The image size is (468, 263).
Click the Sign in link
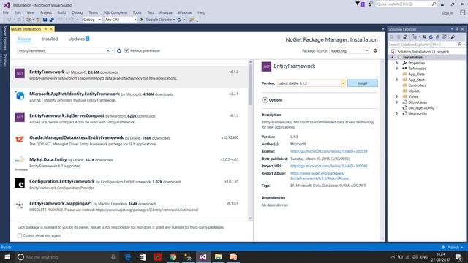pyautogui.click(x=447, y=13)
